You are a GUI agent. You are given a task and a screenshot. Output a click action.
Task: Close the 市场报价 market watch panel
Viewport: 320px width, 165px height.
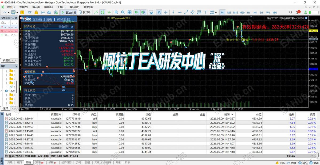point(17,18)
